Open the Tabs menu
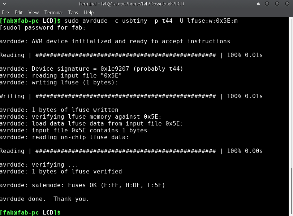293x216 pixels. (x=73, y=13)
